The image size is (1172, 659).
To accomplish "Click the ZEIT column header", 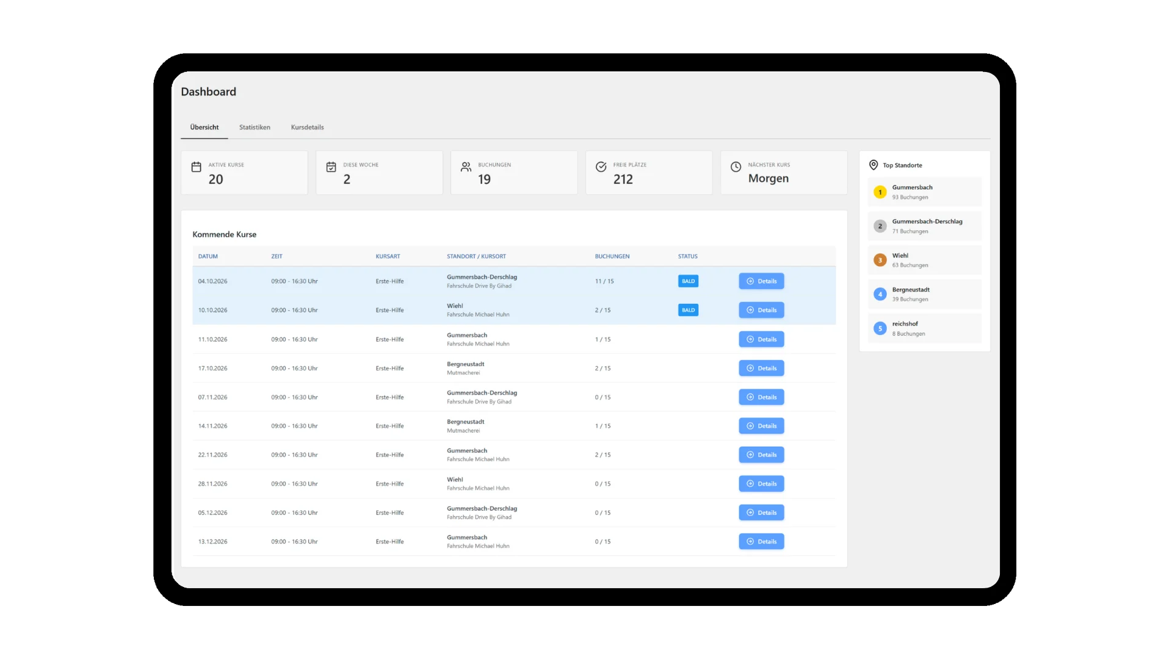I will [x=277, y=256].
